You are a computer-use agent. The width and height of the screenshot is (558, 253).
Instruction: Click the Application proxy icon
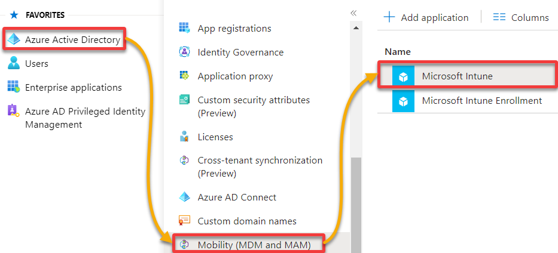[x=184, y=76]
